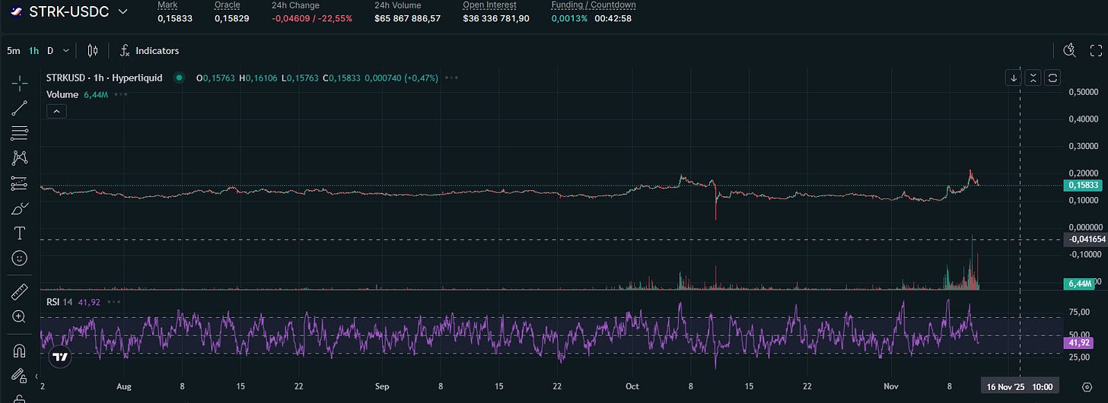Click the 24h Change label
This screenshot has width=1108, height=403.
click(x=295, y=5)
